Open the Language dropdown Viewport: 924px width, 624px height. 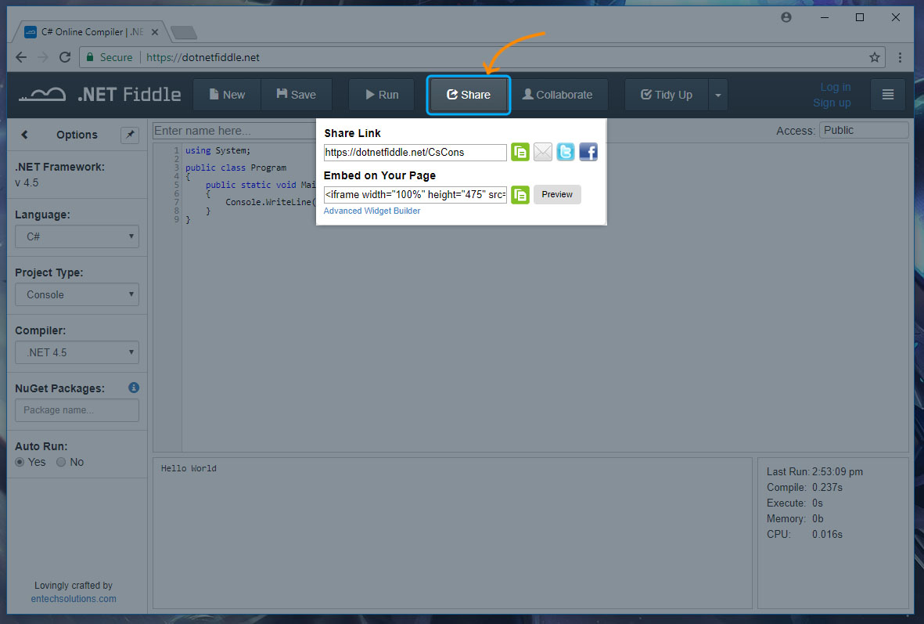coord(77,236)
